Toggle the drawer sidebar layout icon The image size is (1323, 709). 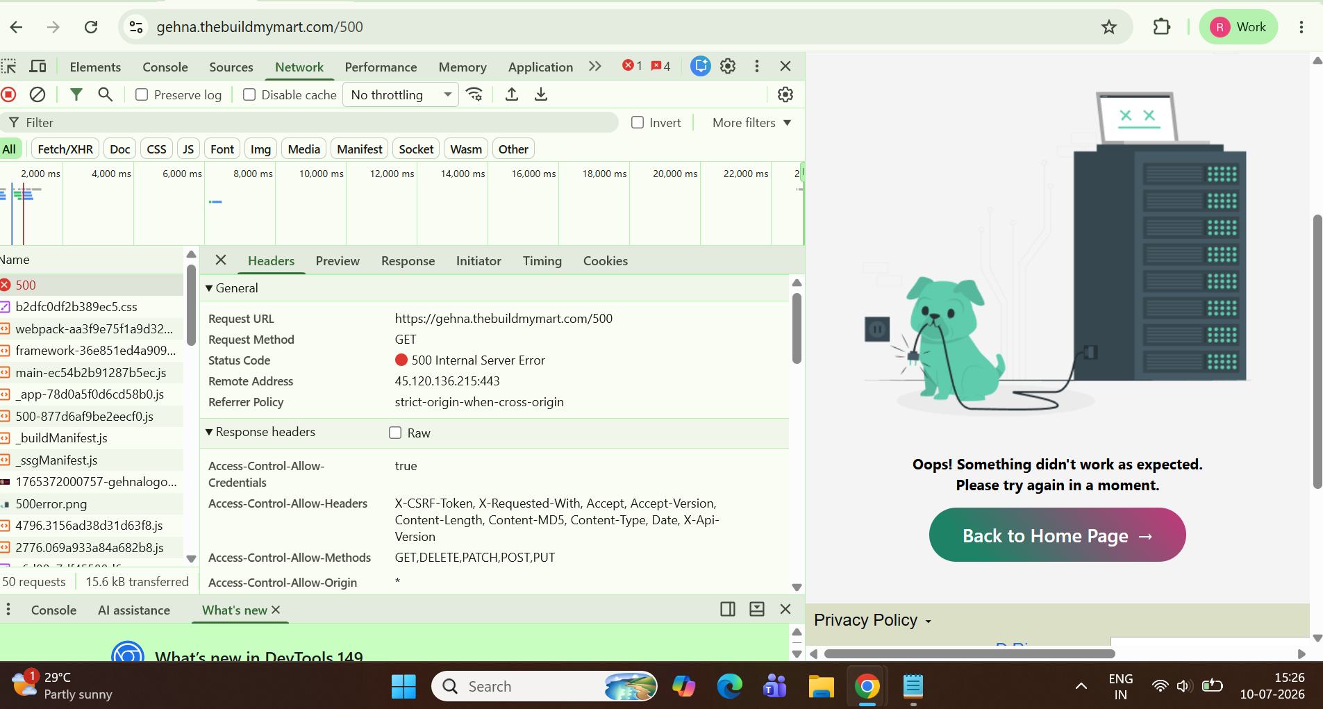[x=728, y=609]
